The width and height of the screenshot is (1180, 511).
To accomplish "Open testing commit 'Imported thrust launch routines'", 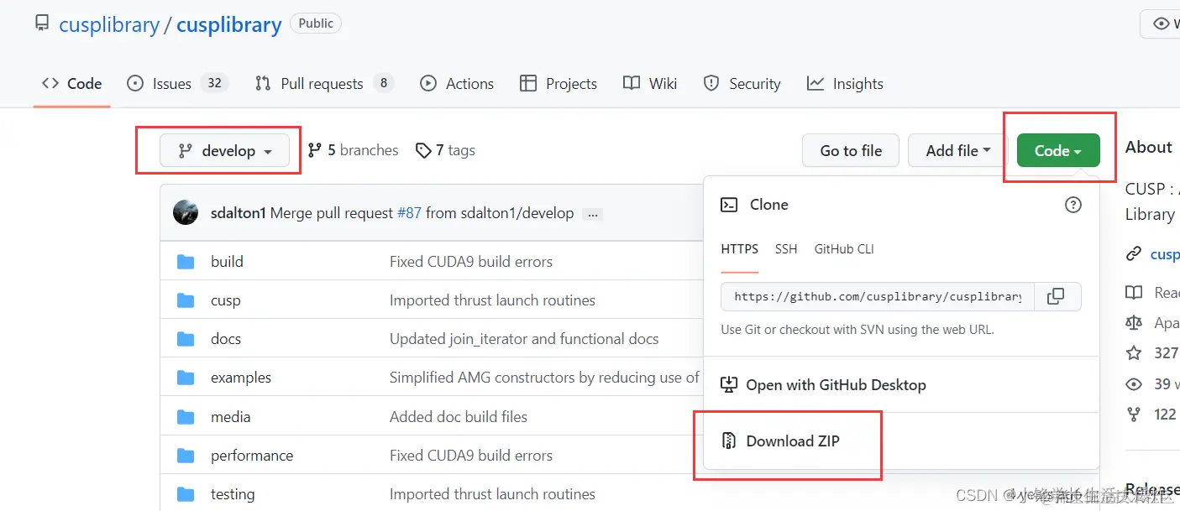I will click(492, 494).
